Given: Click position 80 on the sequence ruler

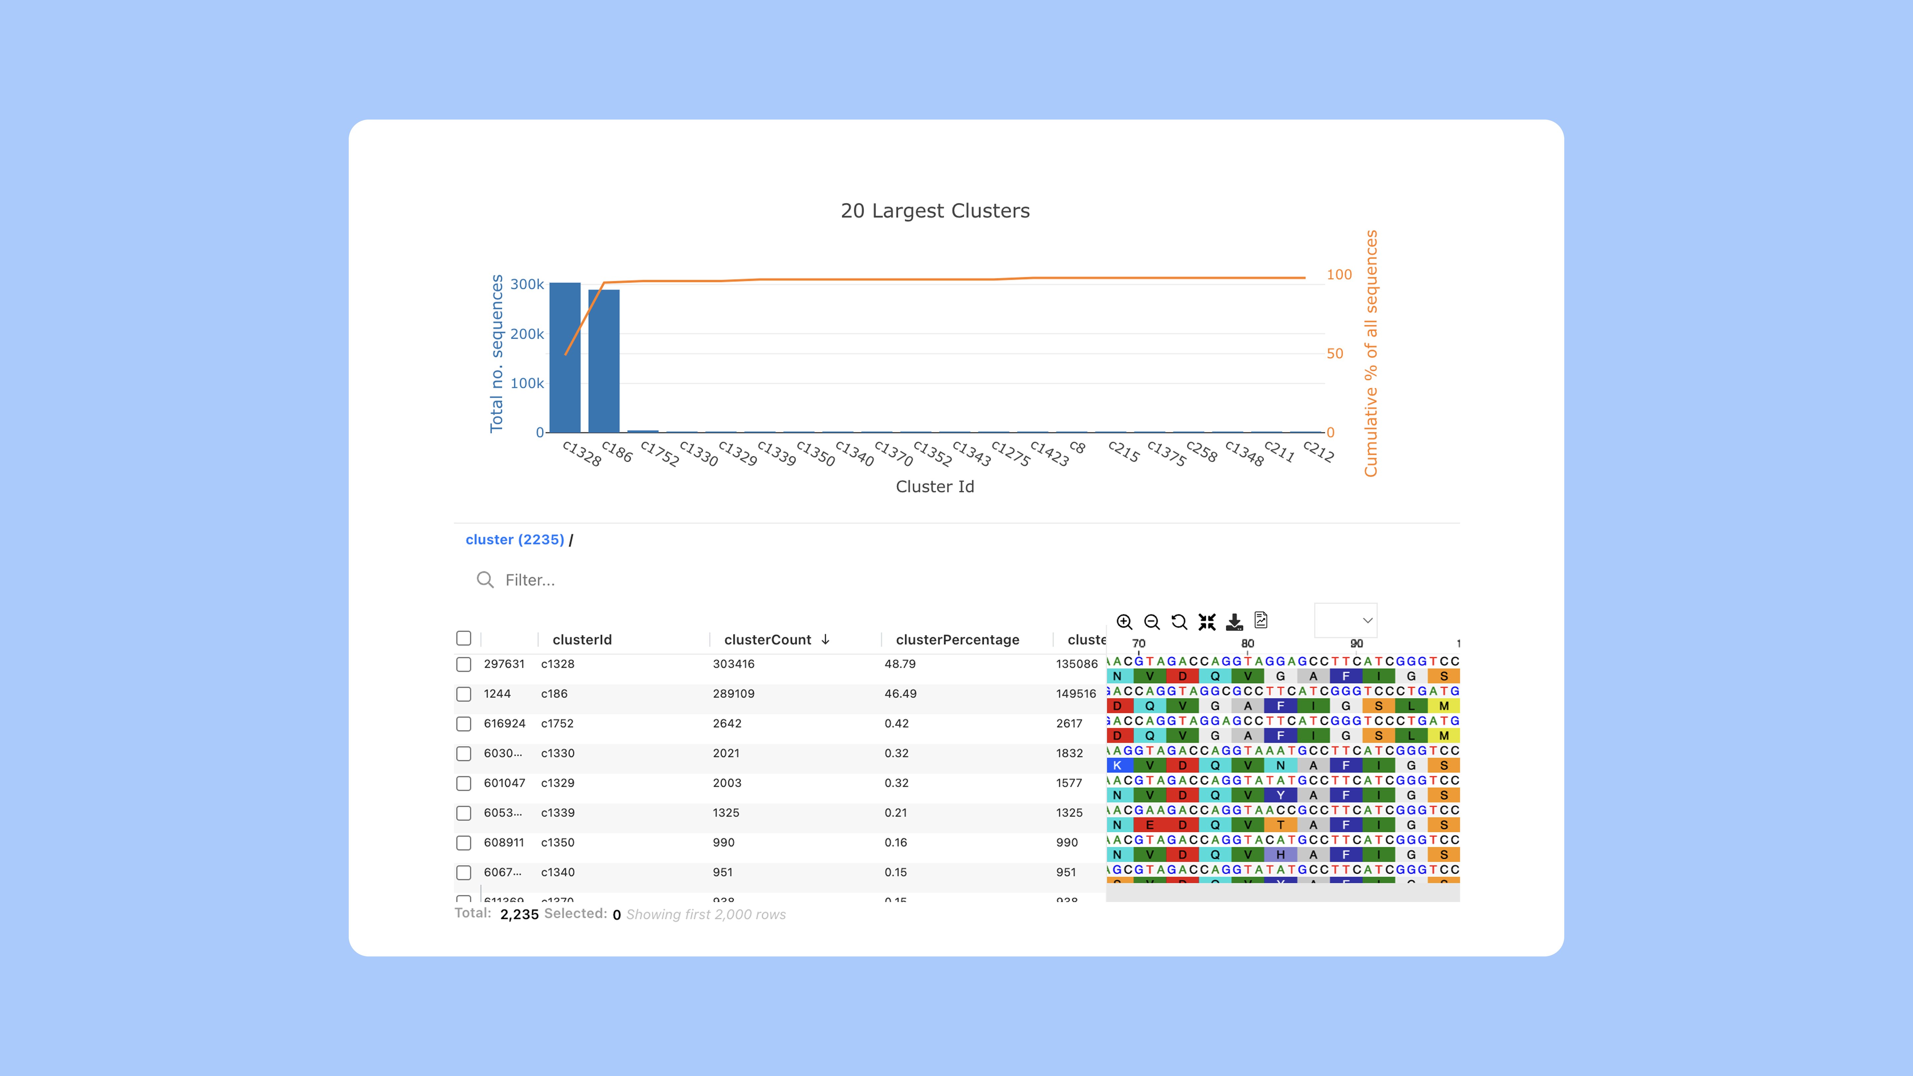Looking at the screenshot, I should coord(1248,644).
